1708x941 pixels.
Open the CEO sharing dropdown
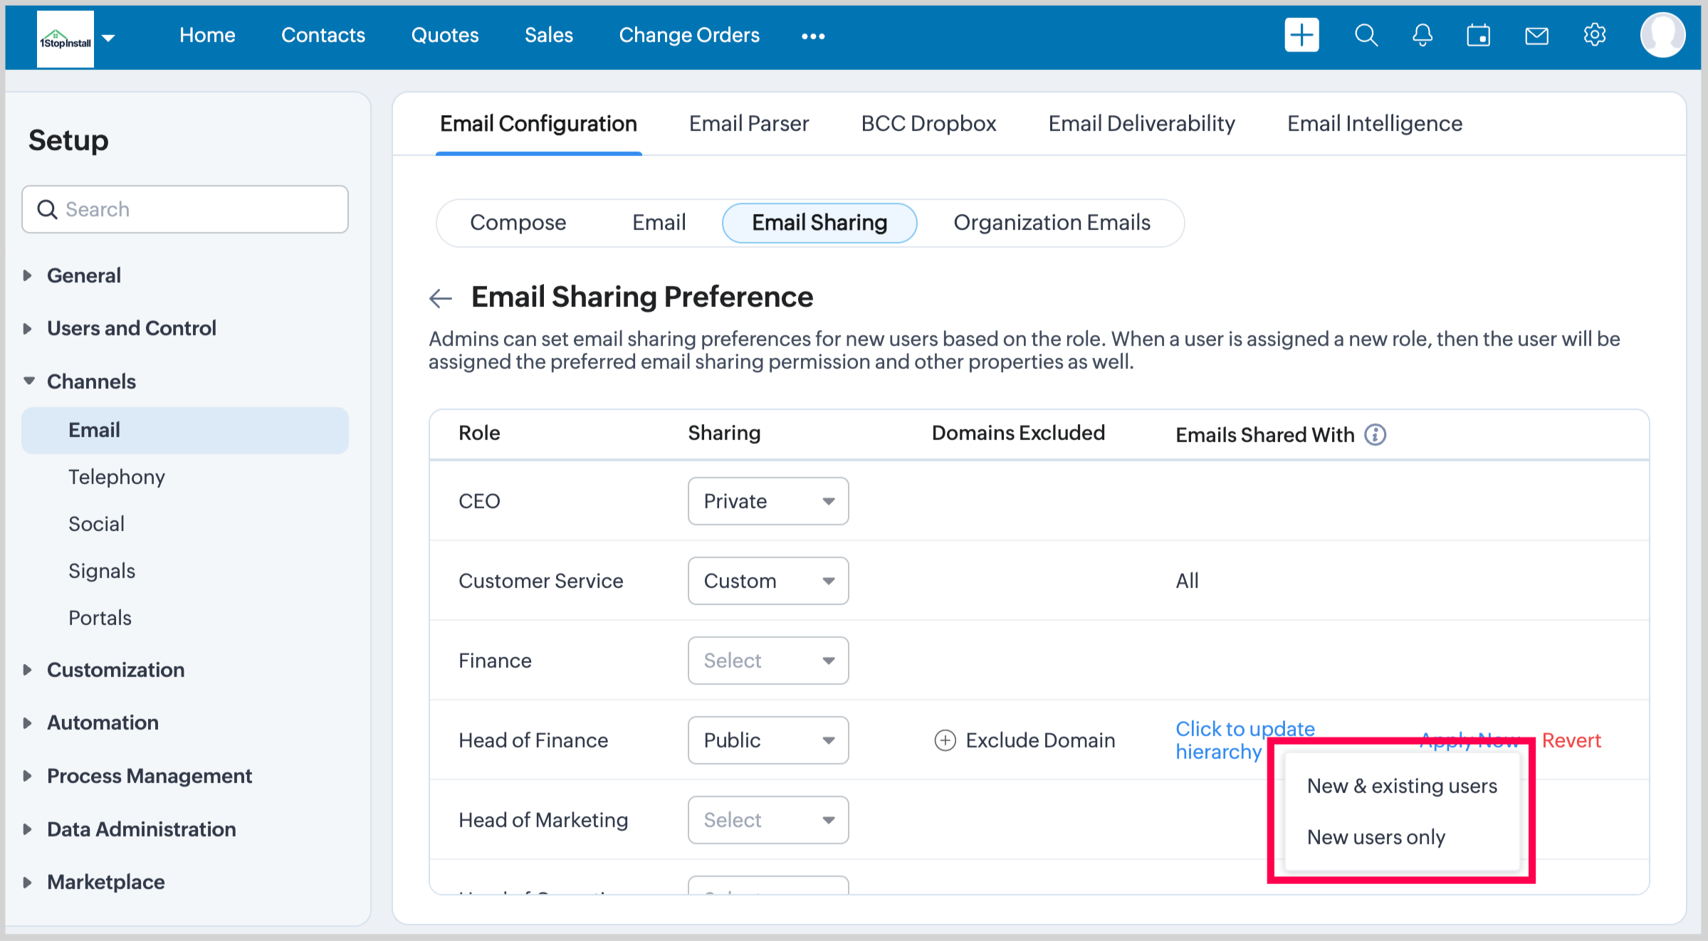click(x=767, y=501)
